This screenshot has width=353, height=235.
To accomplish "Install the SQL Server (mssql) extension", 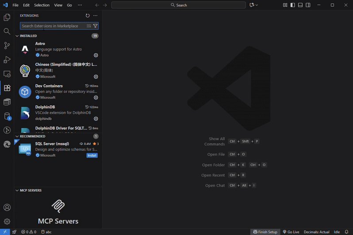I will (x=92, y=155).
